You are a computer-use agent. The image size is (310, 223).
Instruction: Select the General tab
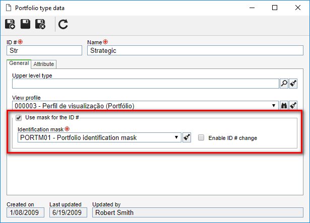coord(19,63)
